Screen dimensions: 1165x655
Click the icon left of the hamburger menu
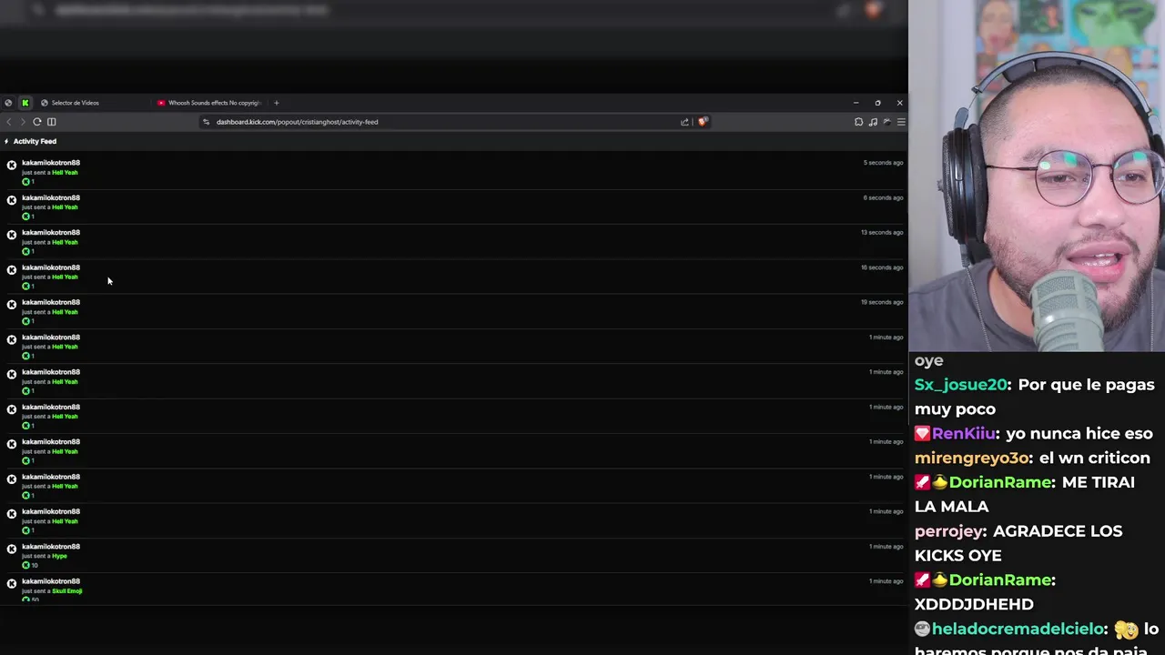coord(887,122)
